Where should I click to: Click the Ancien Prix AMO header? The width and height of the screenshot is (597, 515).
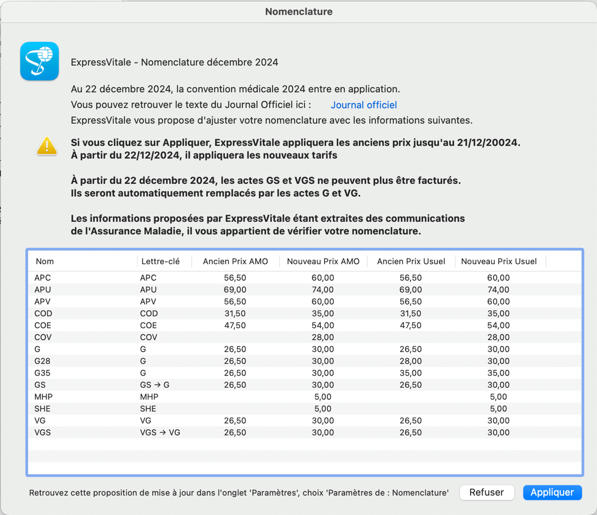[235, 262]
